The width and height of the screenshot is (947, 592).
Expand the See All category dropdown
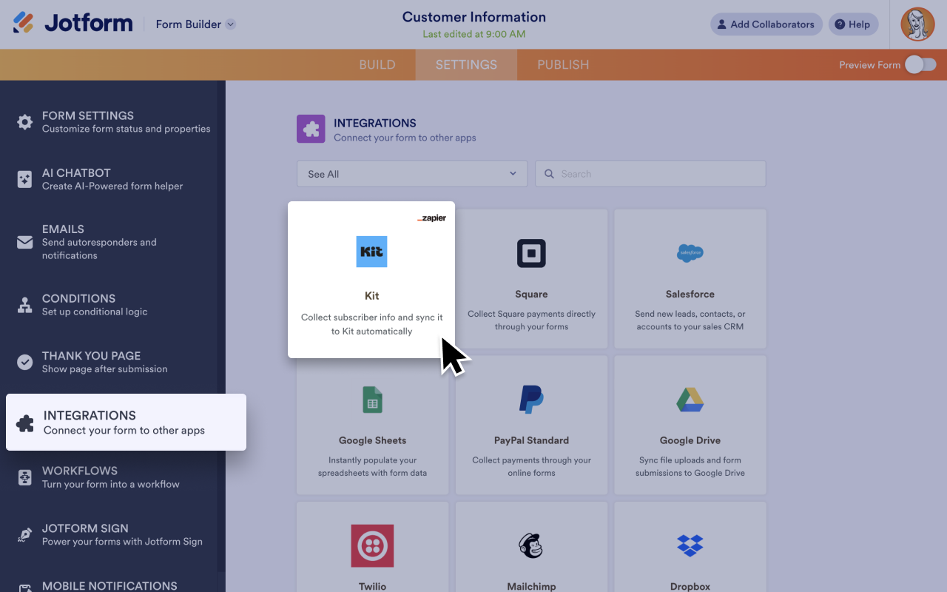coord(412,174)
